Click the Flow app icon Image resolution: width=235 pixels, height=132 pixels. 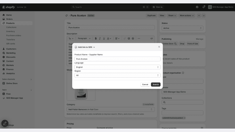click(4, 94)
